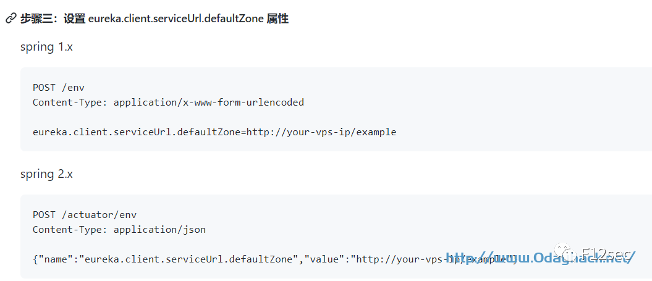Click the application/x-www-form-urlencoded content type value

pyautogui.click(x=208, y=103)
